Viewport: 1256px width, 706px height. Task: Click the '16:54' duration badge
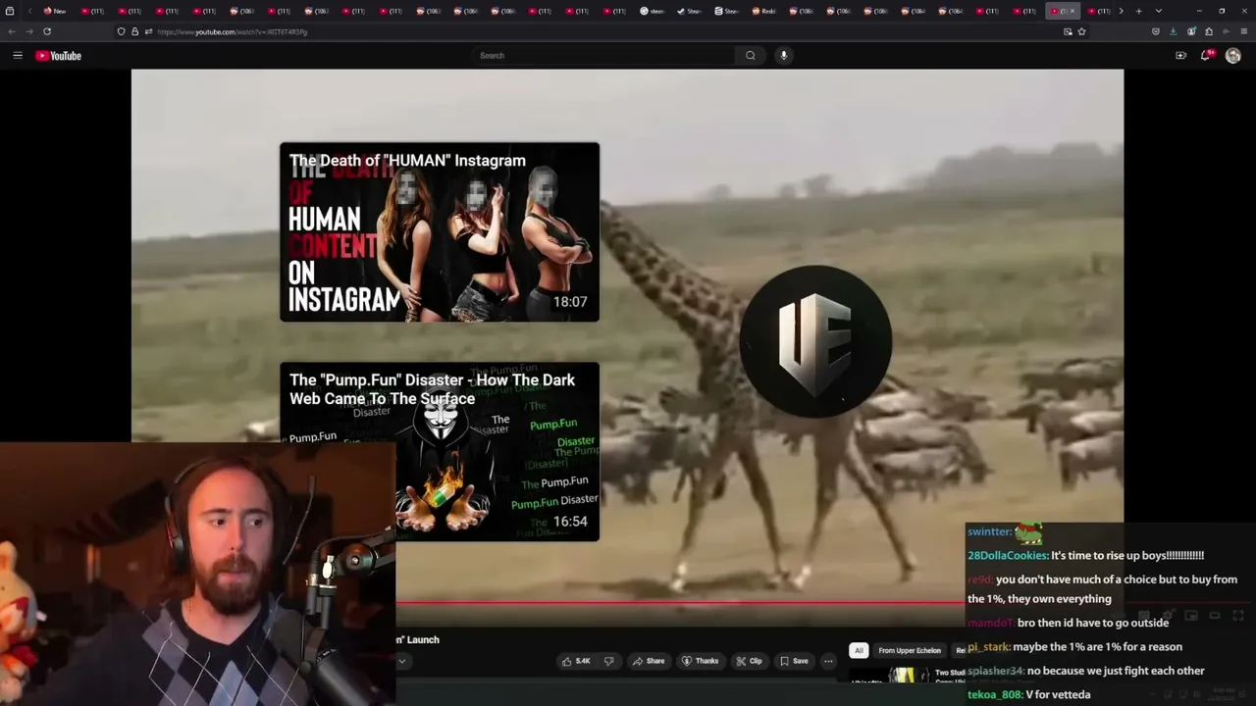click(570, 522)
